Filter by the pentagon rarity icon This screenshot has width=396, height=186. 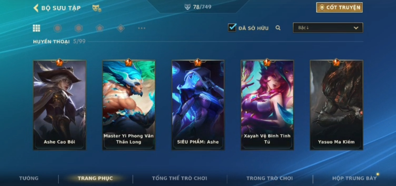tap(100, 28)
